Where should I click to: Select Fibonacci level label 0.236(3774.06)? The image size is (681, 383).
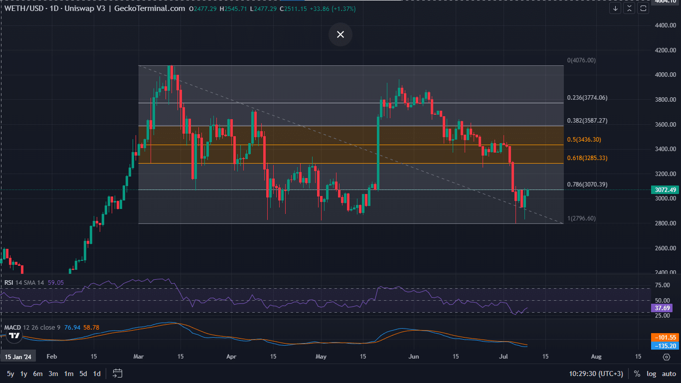tap(587, 98)
